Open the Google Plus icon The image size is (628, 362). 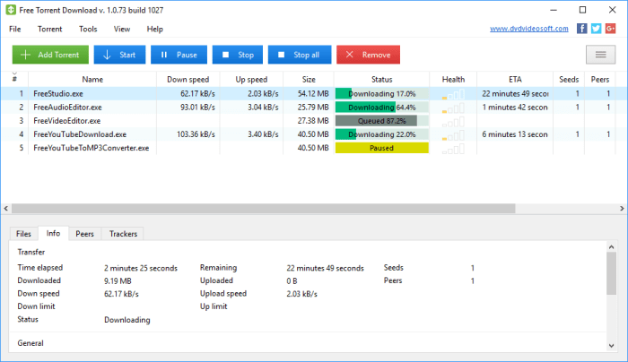click(x=610, y=29)
